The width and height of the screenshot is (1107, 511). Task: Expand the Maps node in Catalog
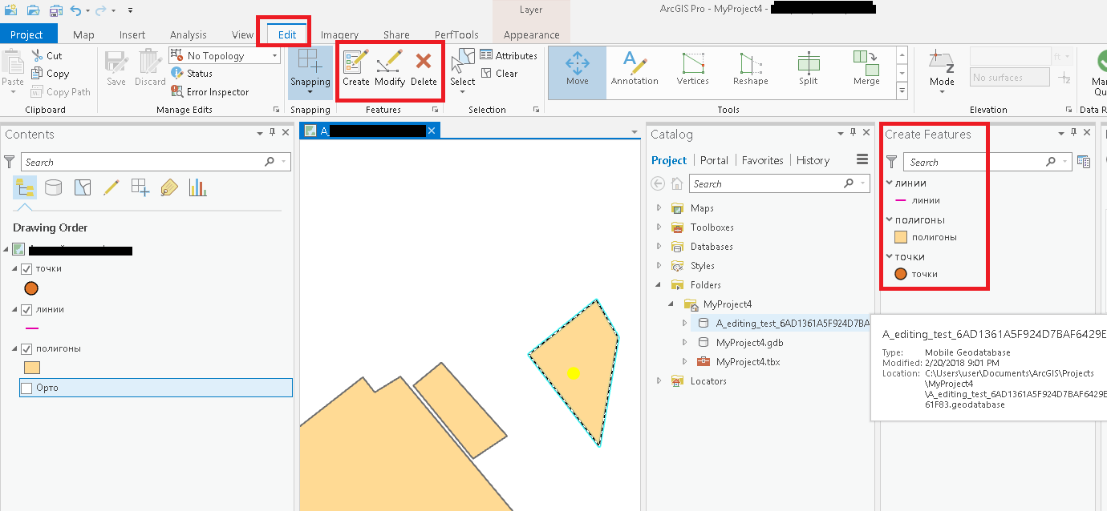pyautogui.click(x=659, y=208)
